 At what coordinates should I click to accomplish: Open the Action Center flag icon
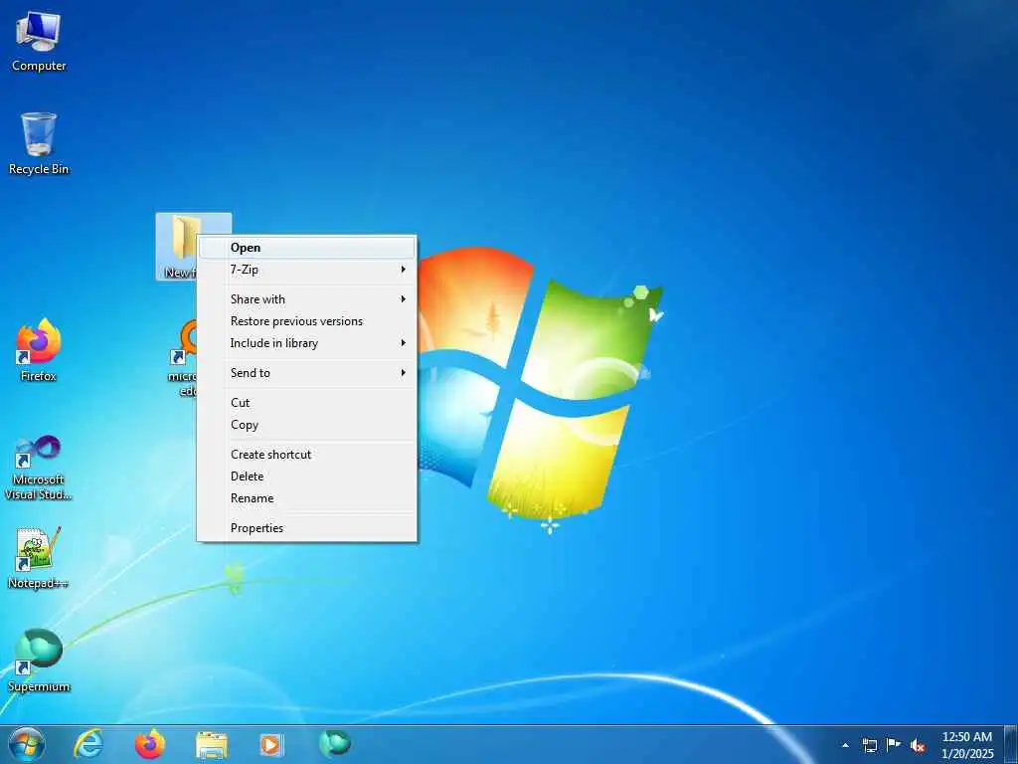pyautogui.click(x=894, y=745)
